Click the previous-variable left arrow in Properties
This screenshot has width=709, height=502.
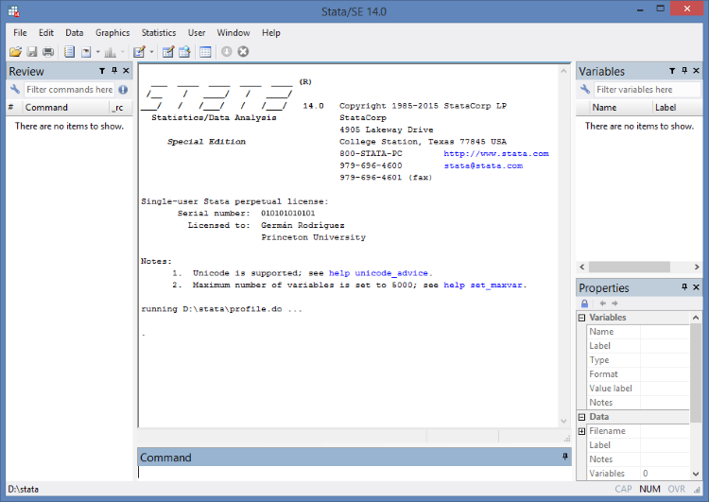pos(602,303)
